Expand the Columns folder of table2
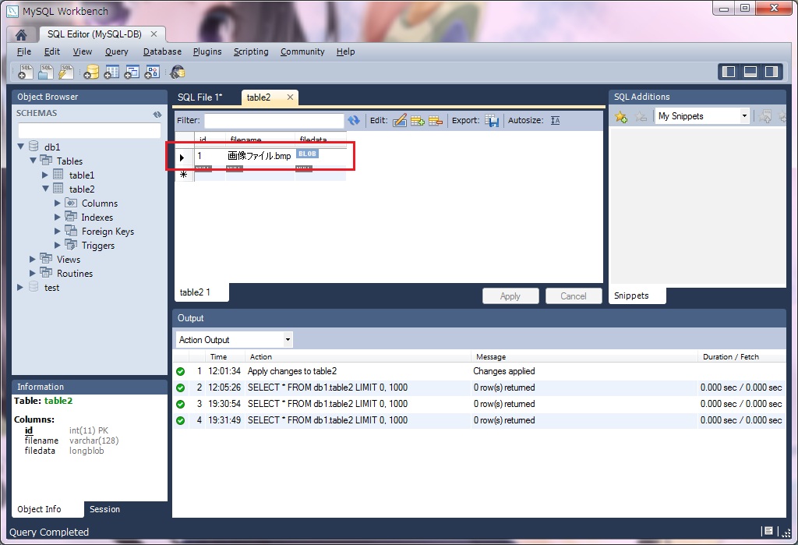The height and width of the screenshot is (545, 798). (58, 203)
